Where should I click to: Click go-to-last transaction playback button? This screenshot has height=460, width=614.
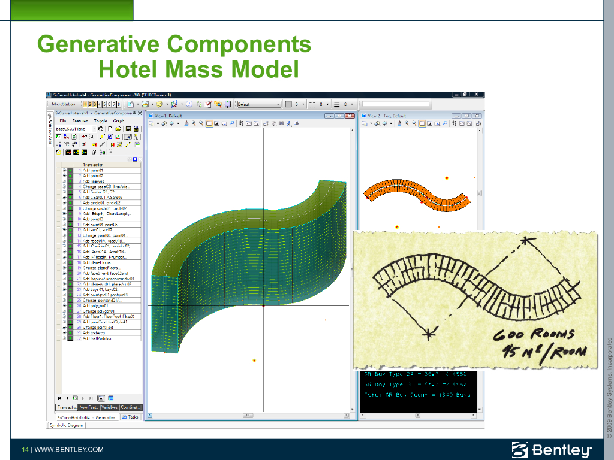click(x=91, y=398)
